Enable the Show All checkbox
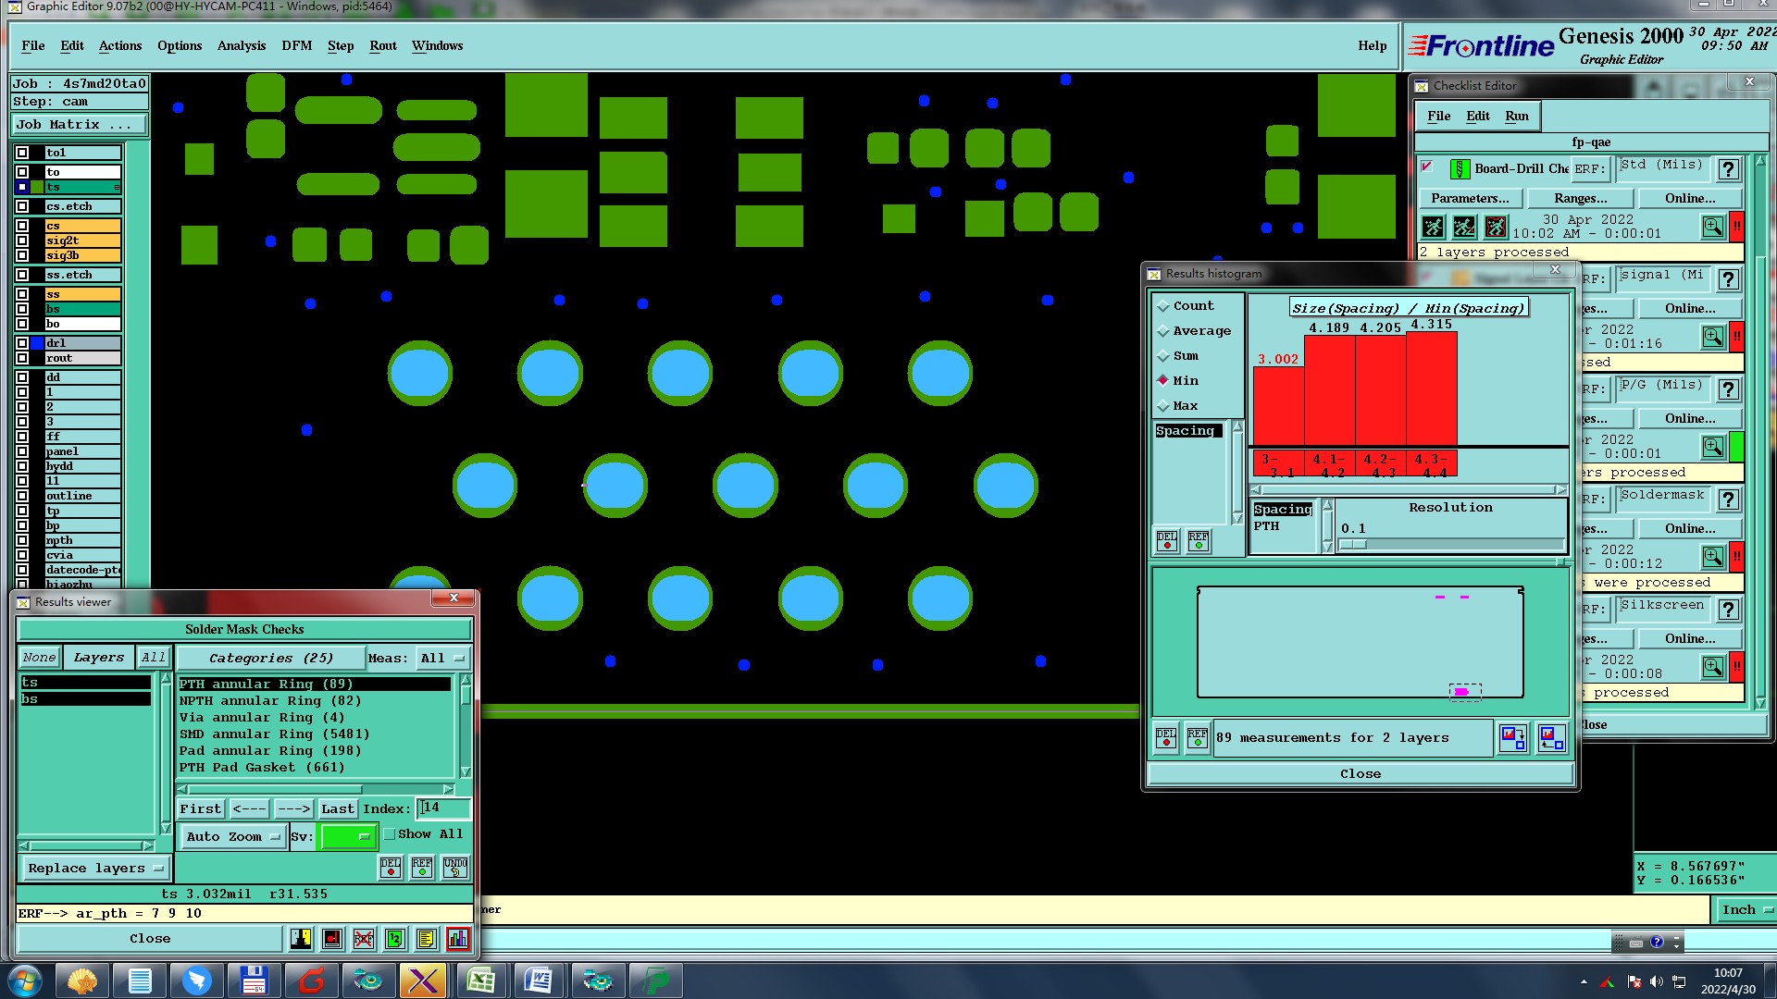The width and height of the screenshot is (1777, 999). tap(391, 834)
